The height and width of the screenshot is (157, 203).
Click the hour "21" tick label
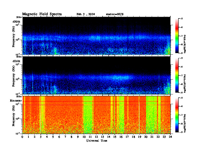tap(152, 137)
